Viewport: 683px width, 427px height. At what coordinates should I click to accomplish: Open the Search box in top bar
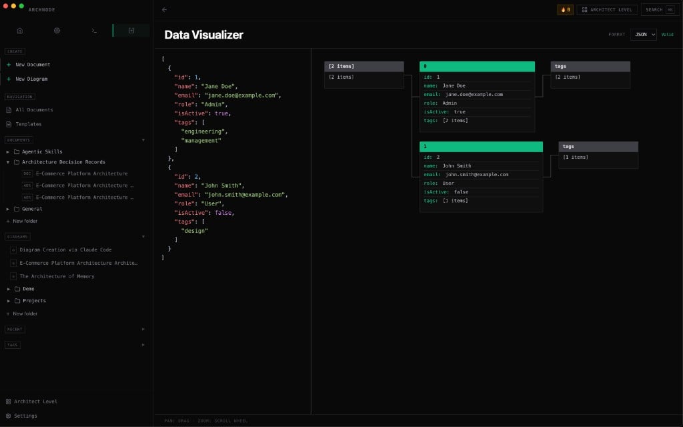coord(660,9)
